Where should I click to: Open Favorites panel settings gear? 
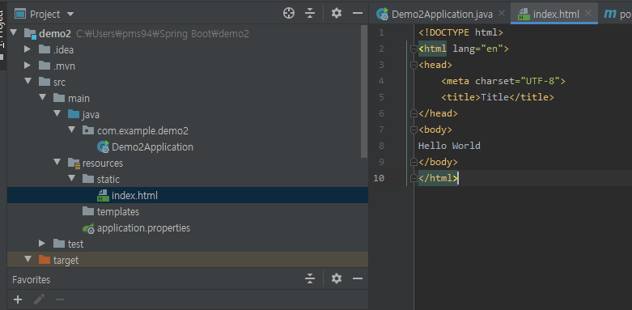pos(336,278)
